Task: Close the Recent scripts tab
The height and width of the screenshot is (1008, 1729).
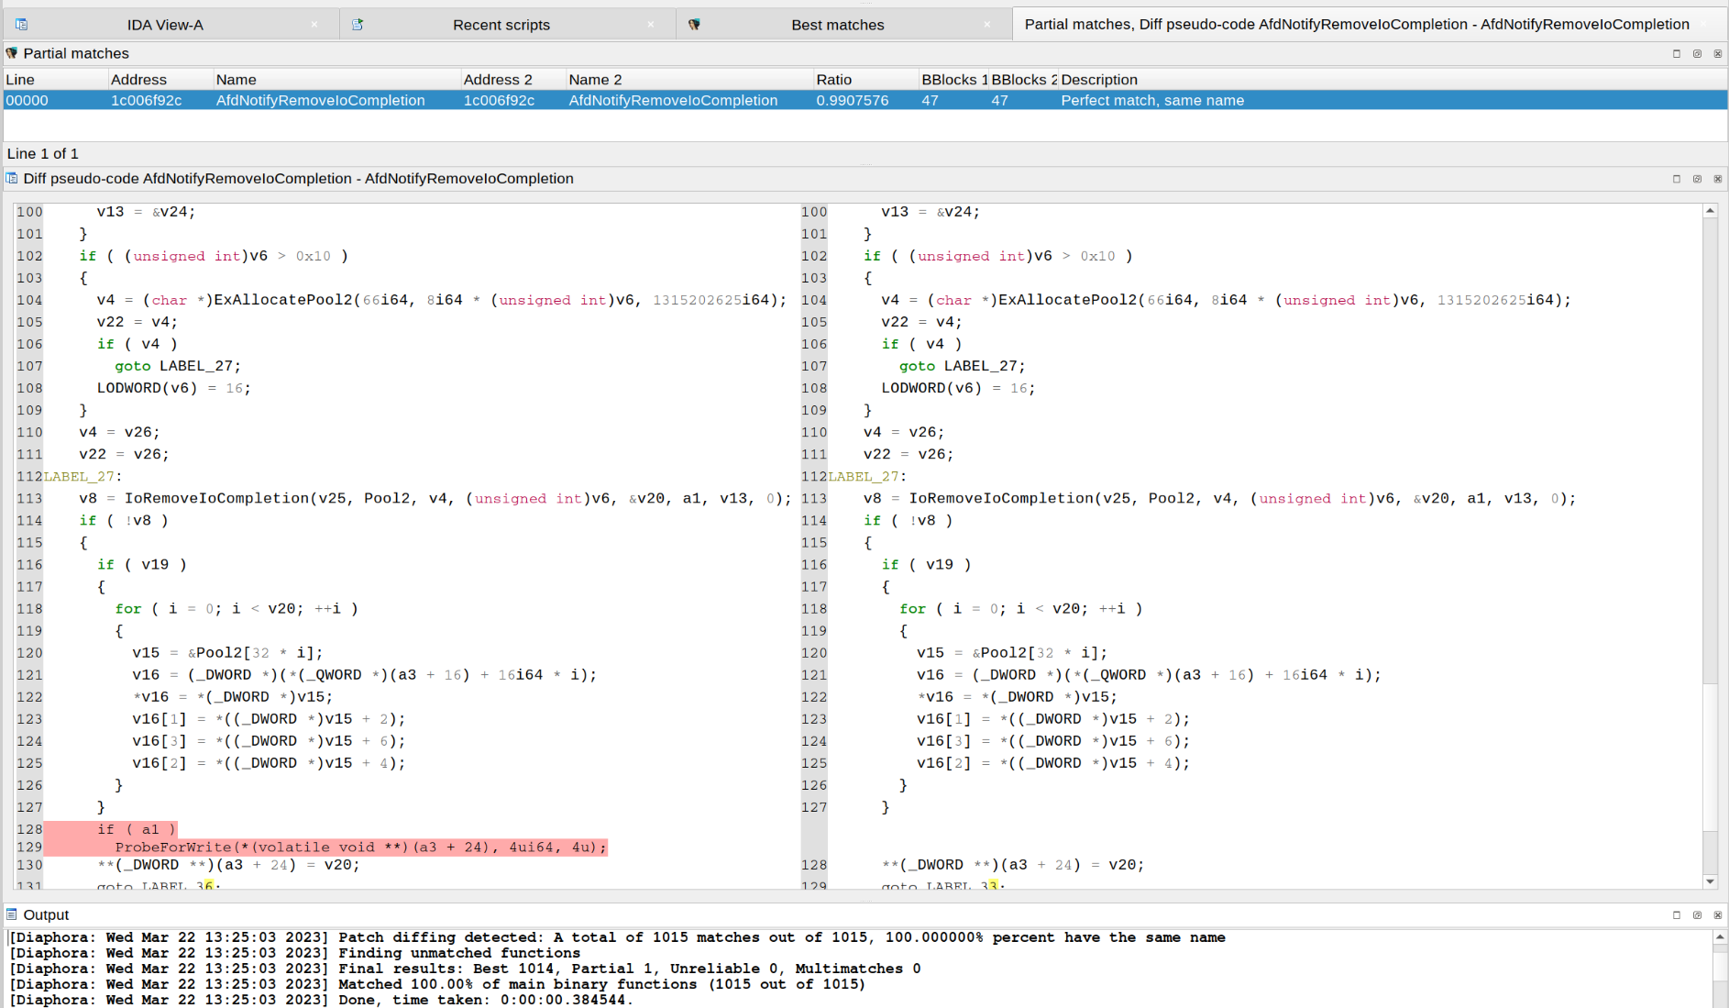Action: [651, 25]
